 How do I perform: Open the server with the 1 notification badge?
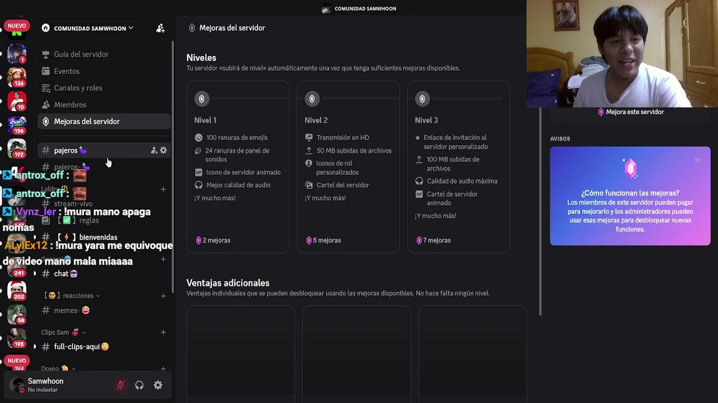pos(17,54)
